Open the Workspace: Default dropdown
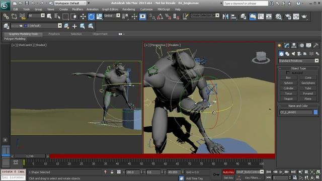 pyautogui.click(x=70, y=4)
